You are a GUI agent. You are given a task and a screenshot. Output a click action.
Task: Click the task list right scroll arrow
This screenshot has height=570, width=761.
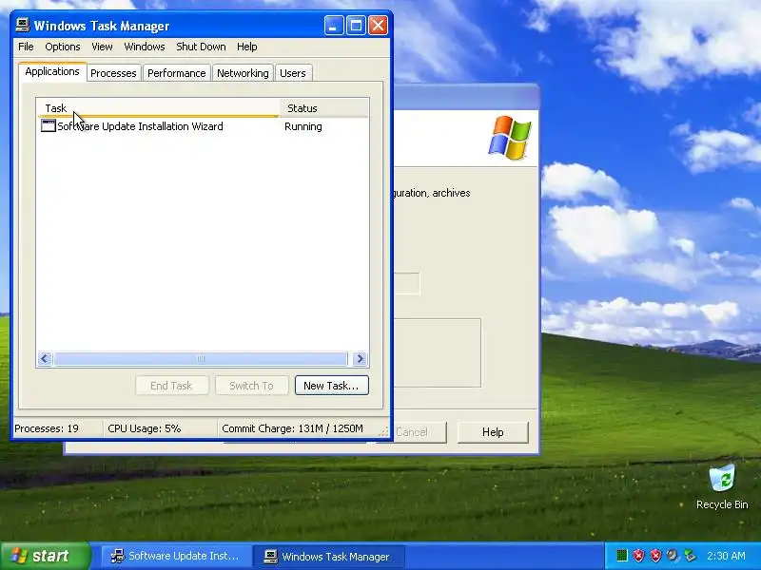tap(361, 359)
